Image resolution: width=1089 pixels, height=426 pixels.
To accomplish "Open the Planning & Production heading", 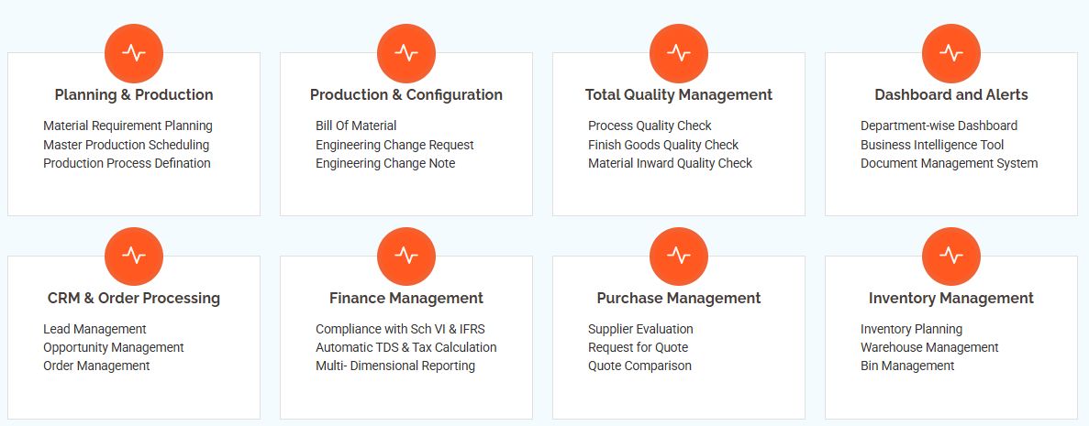I will [x=134, y=95].
